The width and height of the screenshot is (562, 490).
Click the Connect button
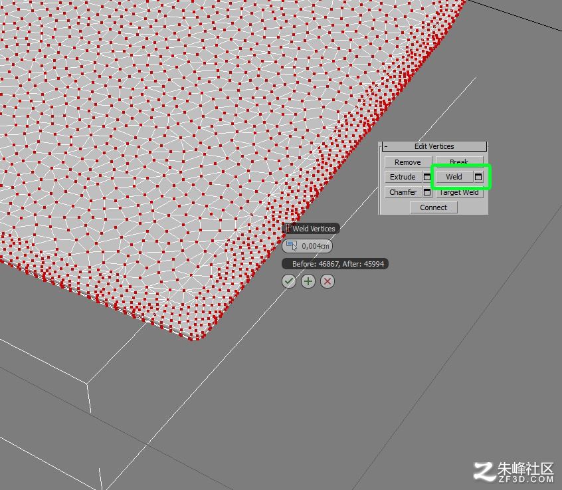(434, 207)
